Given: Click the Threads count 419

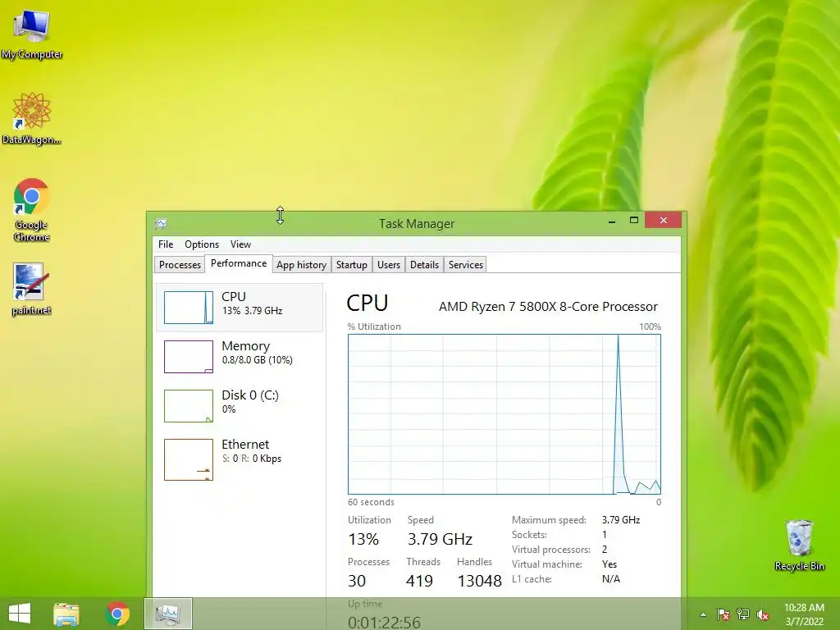Looking at the screenshot, I should (419, 581).
